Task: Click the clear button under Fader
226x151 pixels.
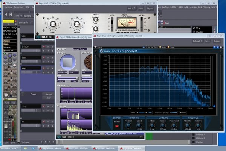Action: click(x=49, y=98)
